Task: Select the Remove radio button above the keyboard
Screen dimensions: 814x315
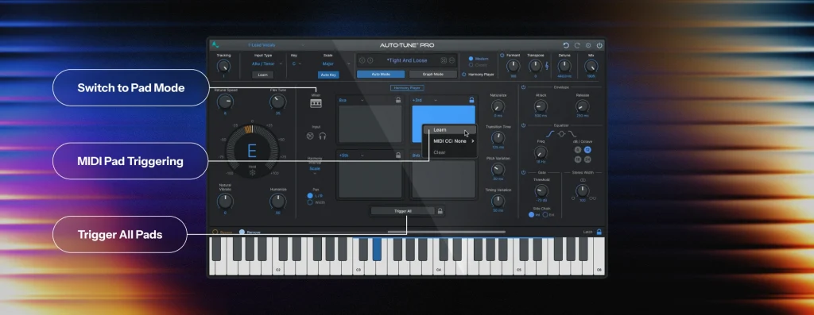Action: pyautogui.click(x=242, y=232)
